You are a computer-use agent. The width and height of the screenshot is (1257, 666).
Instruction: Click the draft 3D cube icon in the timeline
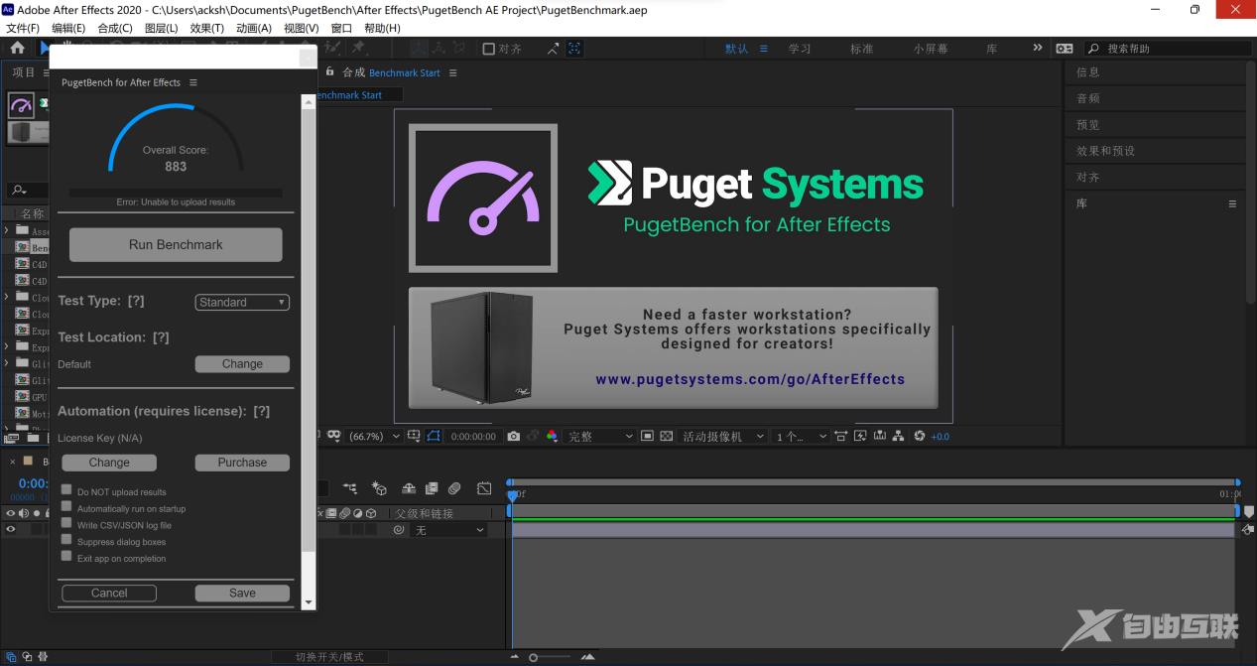pos(379,488)
